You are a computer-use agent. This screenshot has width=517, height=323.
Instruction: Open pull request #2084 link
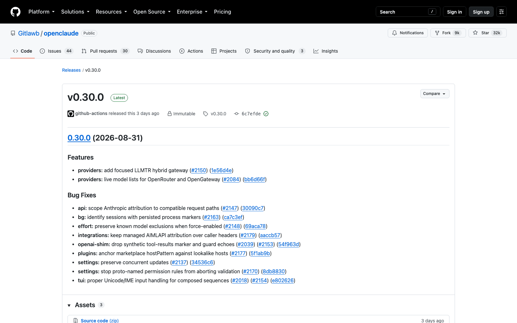pyautogui.click(x=231, y=179)
